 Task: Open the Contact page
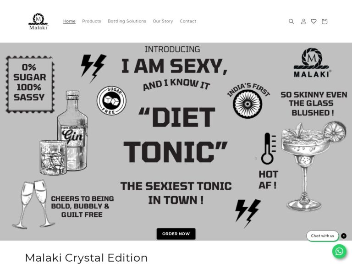pyautogui.click(x=188, y=21)
